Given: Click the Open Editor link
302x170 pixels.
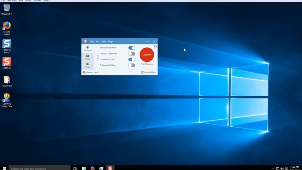Looking at the screenshot, I should (148, 73).
